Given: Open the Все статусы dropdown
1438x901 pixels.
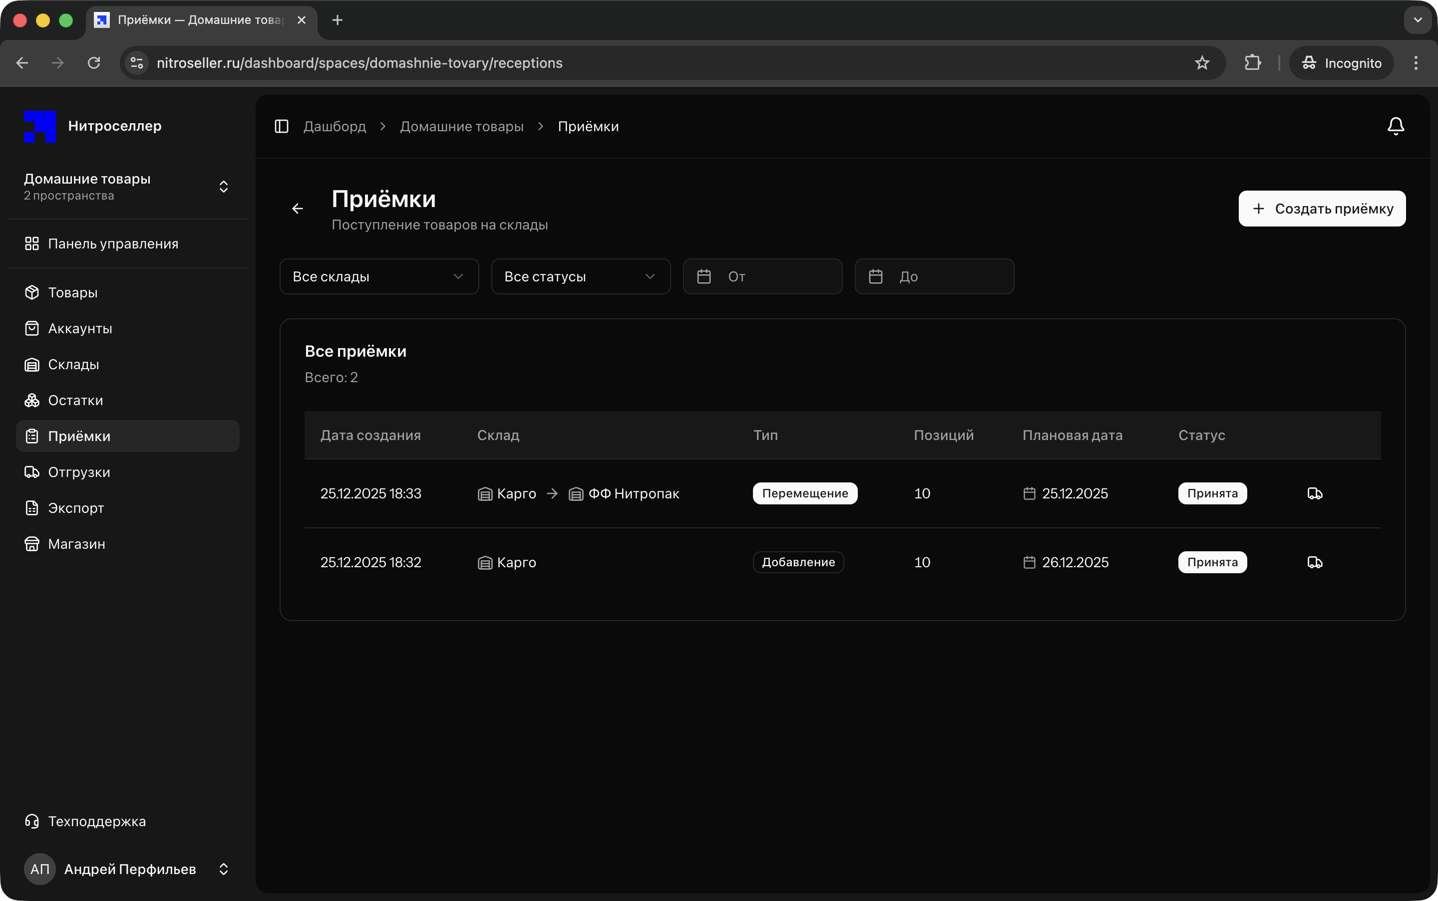Looking at the screenshot, I should point(580,276).
